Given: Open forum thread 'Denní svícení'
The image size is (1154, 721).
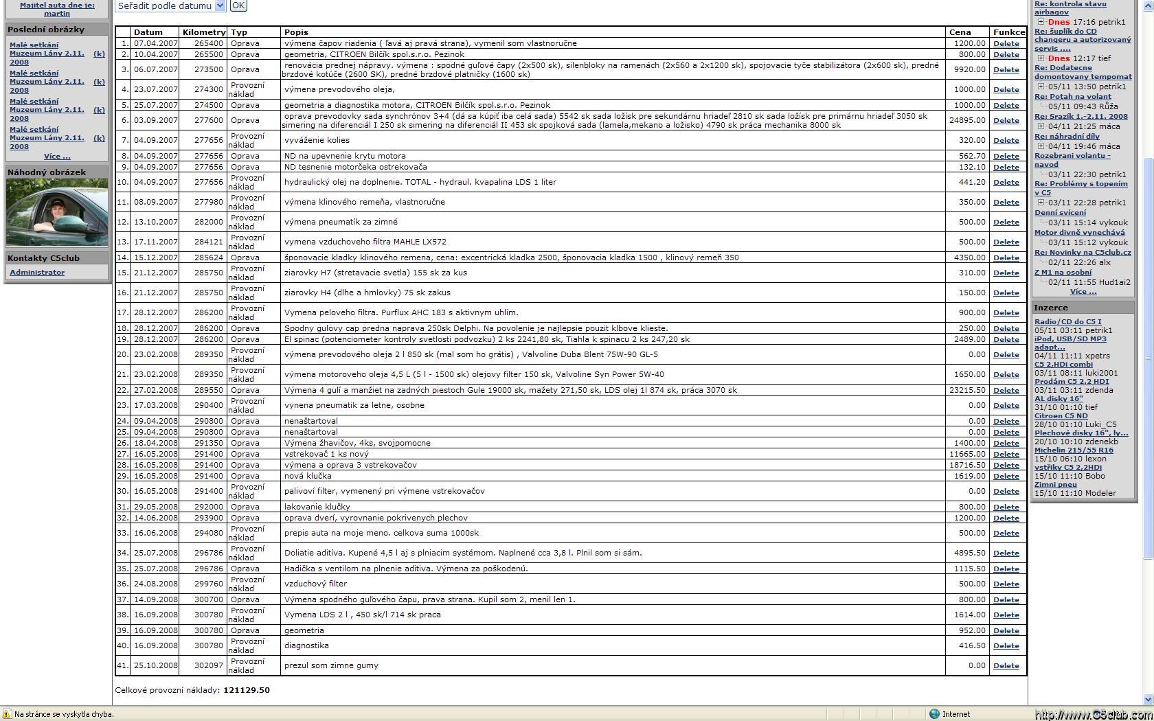Looking at the screenshot, I should click(x=1060, y=213).
